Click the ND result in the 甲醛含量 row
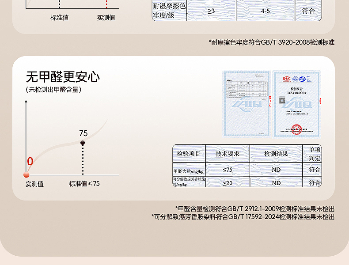Screen dimensions: 349x265 [276, 170]
